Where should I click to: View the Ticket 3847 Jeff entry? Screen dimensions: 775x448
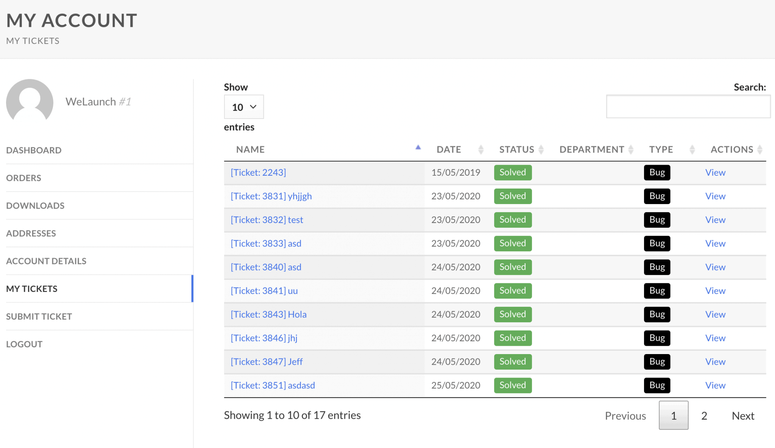pyautogui.click(x=715, y=362)
